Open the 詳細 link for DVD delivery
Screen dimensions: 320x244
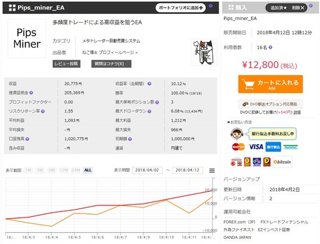[297, 112]
